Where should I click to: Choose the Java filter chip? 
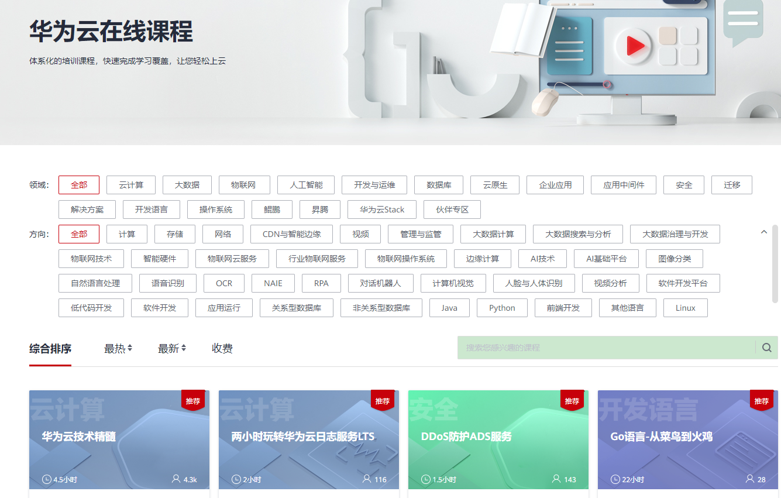tap(449, 308)
